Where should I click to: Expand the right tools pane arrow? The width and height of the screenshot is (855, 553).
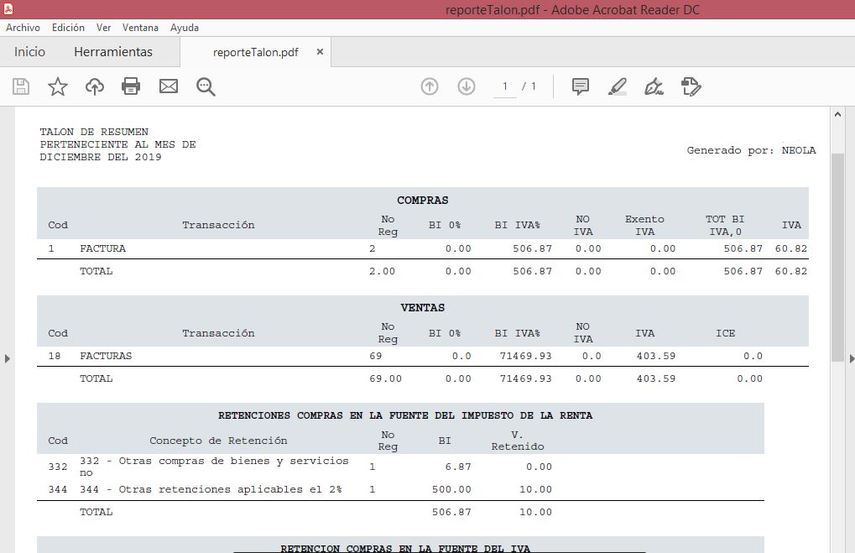click(850, 359)
